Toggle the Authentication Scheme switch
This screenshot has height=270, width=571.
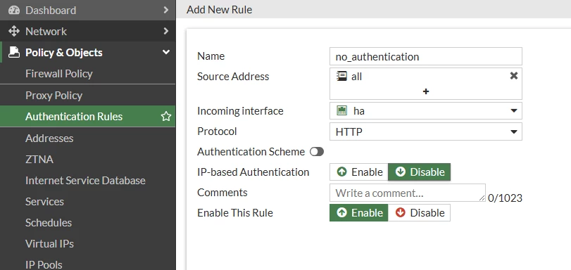click(x=317, y=152)
